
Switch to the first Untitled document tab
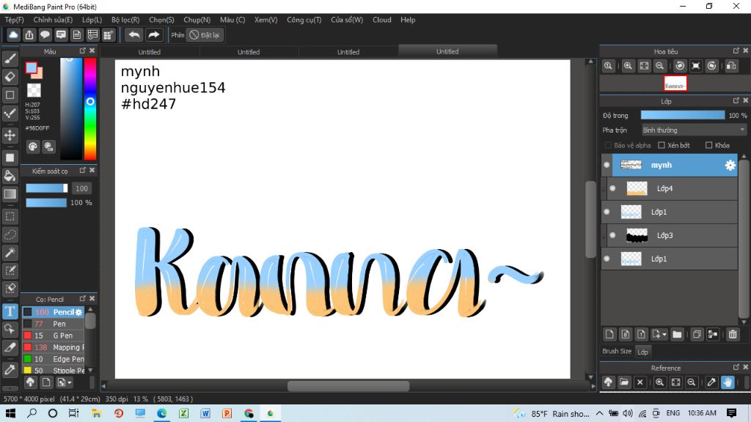pyautogui.click(x=150, y=52)
